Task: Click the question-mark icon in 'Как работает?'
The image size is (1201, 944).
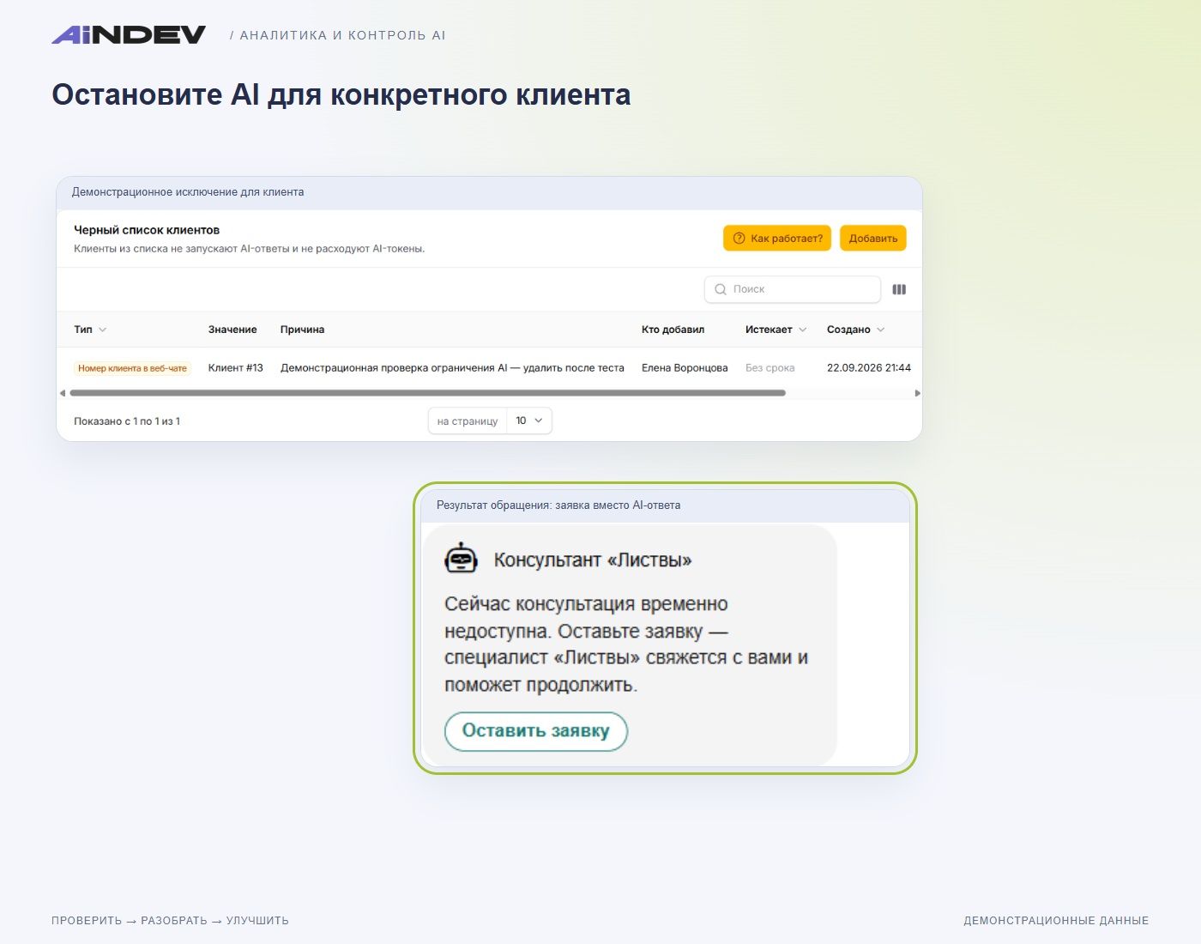Action: pos(739,239)
